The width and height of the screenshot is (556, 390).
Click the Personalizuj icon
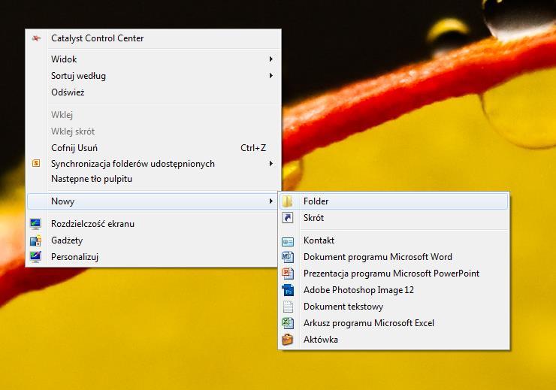point(35,257)
